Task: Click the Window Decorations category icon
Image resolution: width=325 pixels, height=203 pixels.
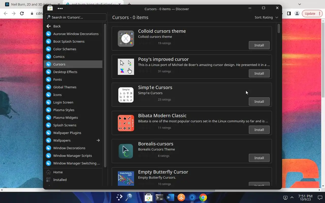Action: [48, 148]
